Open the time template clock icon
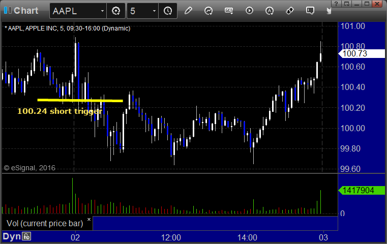 pos(168,11)
